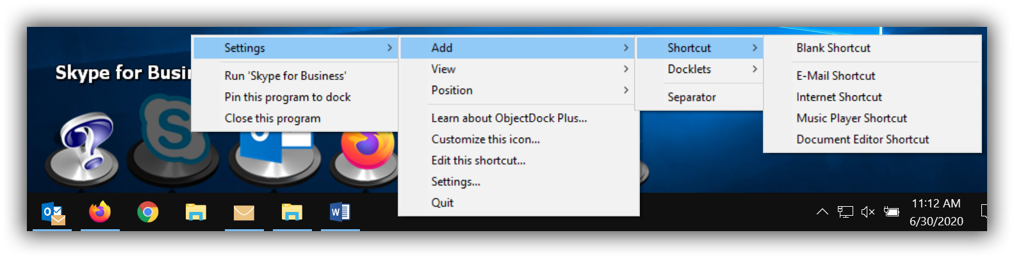The width and height of the screenshot is (1014, 258).
Task: Choose Blank Shortcut from the submenu
Action: (833, 48)
